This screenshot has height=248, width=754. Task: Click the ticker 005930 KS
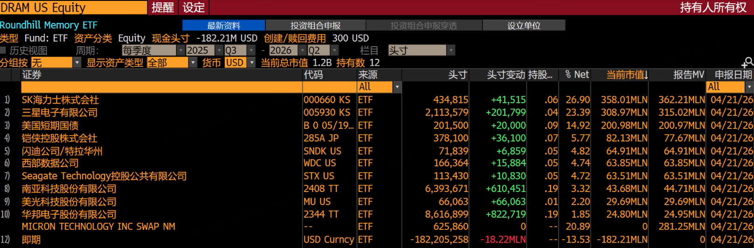click(x=327, y=113)
